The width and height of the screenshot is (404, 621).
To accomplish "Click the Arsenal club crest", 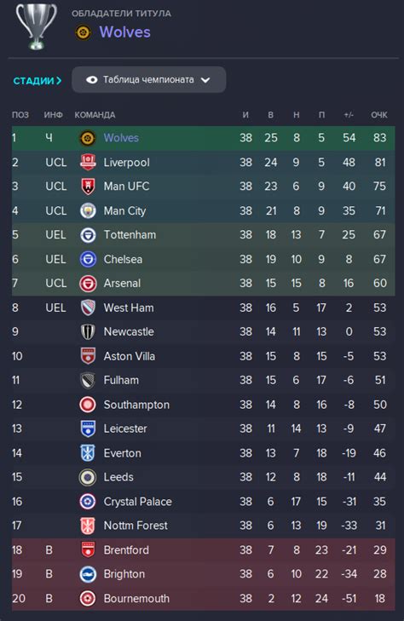I will 88,284.
